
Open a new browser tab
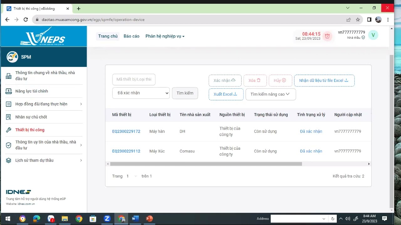point(79,8)
